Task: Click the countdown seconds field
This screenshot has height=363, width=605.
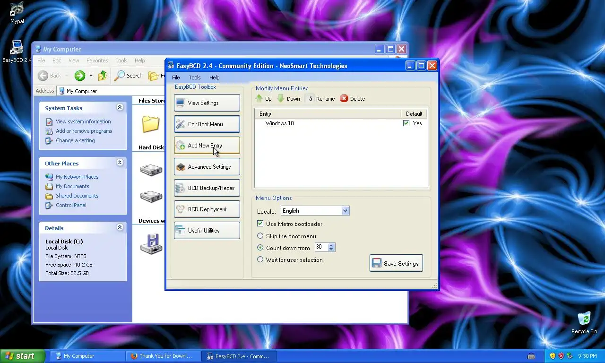Action: (321, 247)
